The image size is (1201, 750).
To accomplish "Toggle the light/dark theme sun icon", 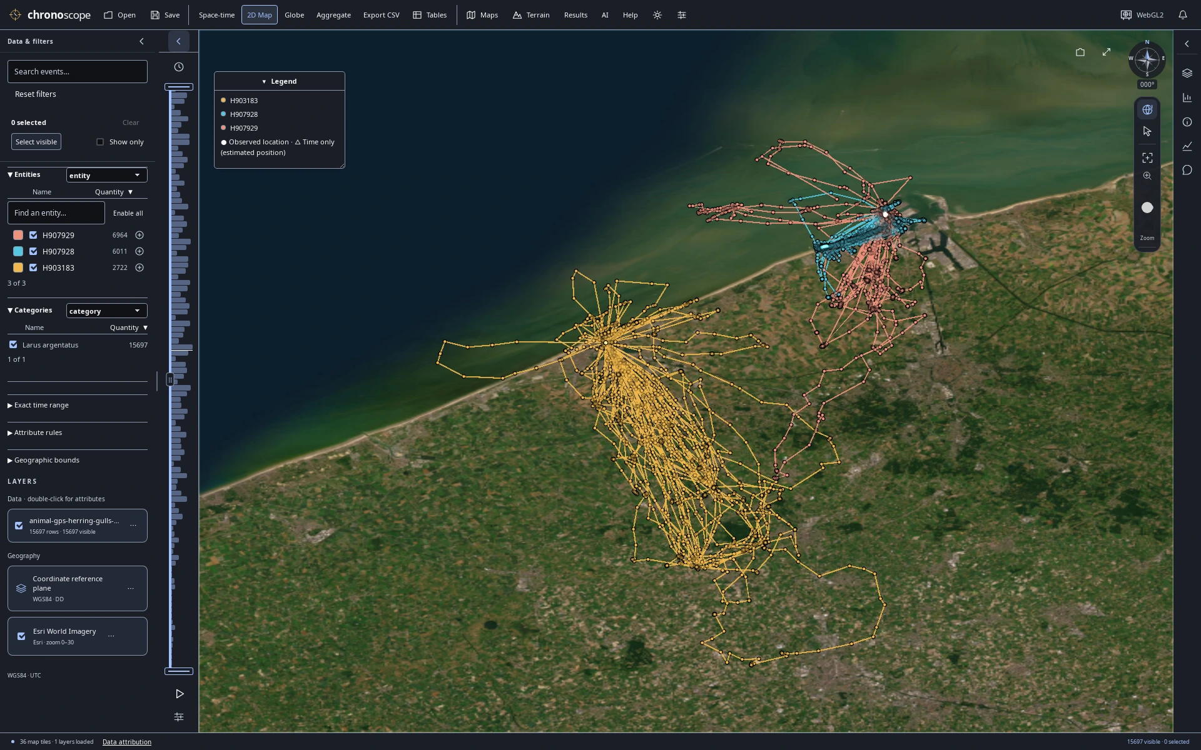I will click(657, 15).
